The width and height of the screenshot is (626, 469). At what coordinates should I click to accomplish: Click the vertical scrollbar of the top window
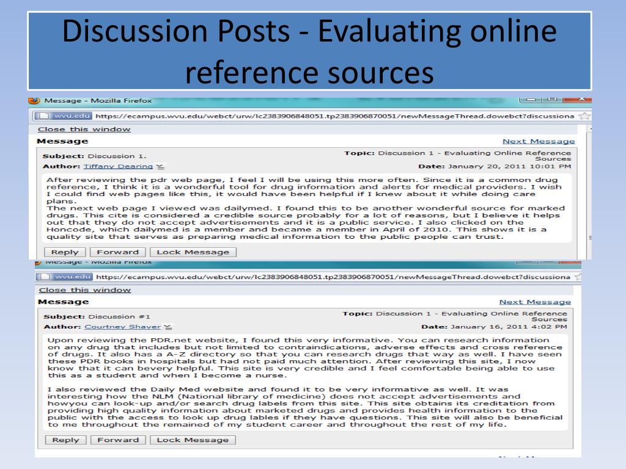(x=589, y=191)
